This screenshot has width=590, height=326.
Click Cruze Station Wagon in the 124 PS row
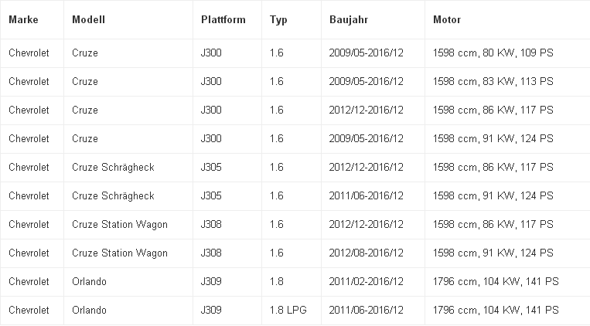pyautogui.click(x=119, y=253)
